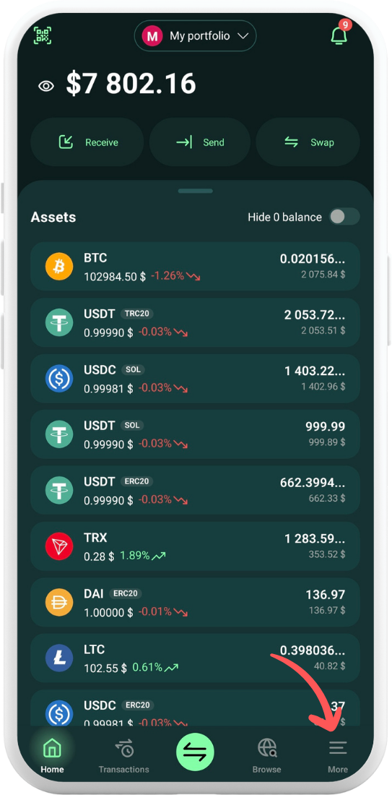Viewport: 392px width, 795px height.
Task: Open the Browse globe icon
Action: [267, 747]
